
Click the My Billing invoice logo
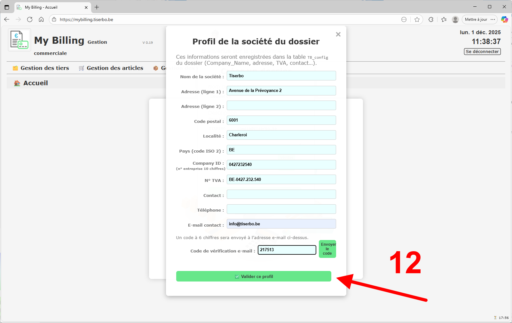19,40
